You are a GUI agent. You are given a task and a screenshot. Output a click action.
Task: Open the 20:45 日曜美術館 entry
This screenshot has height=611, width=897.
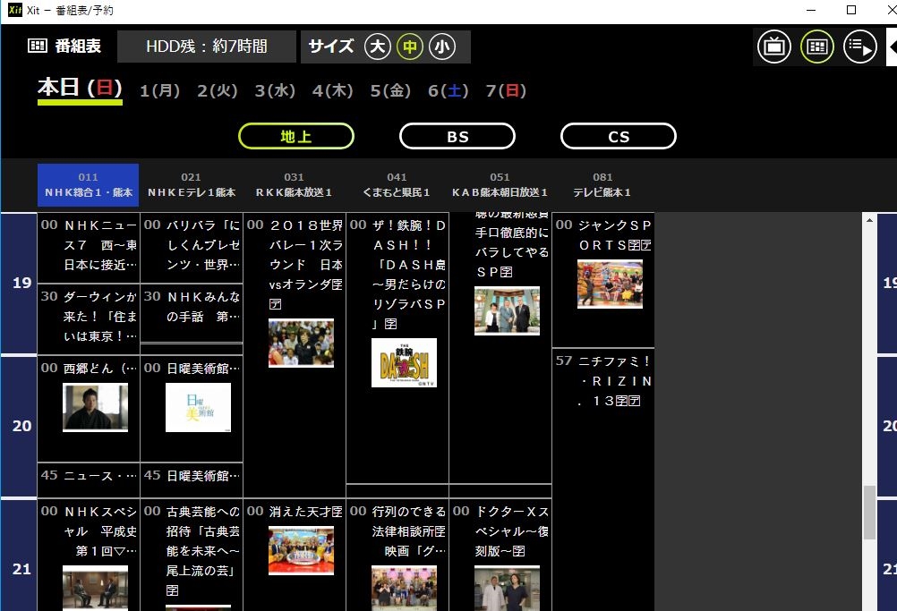click(x=192, y=480)
